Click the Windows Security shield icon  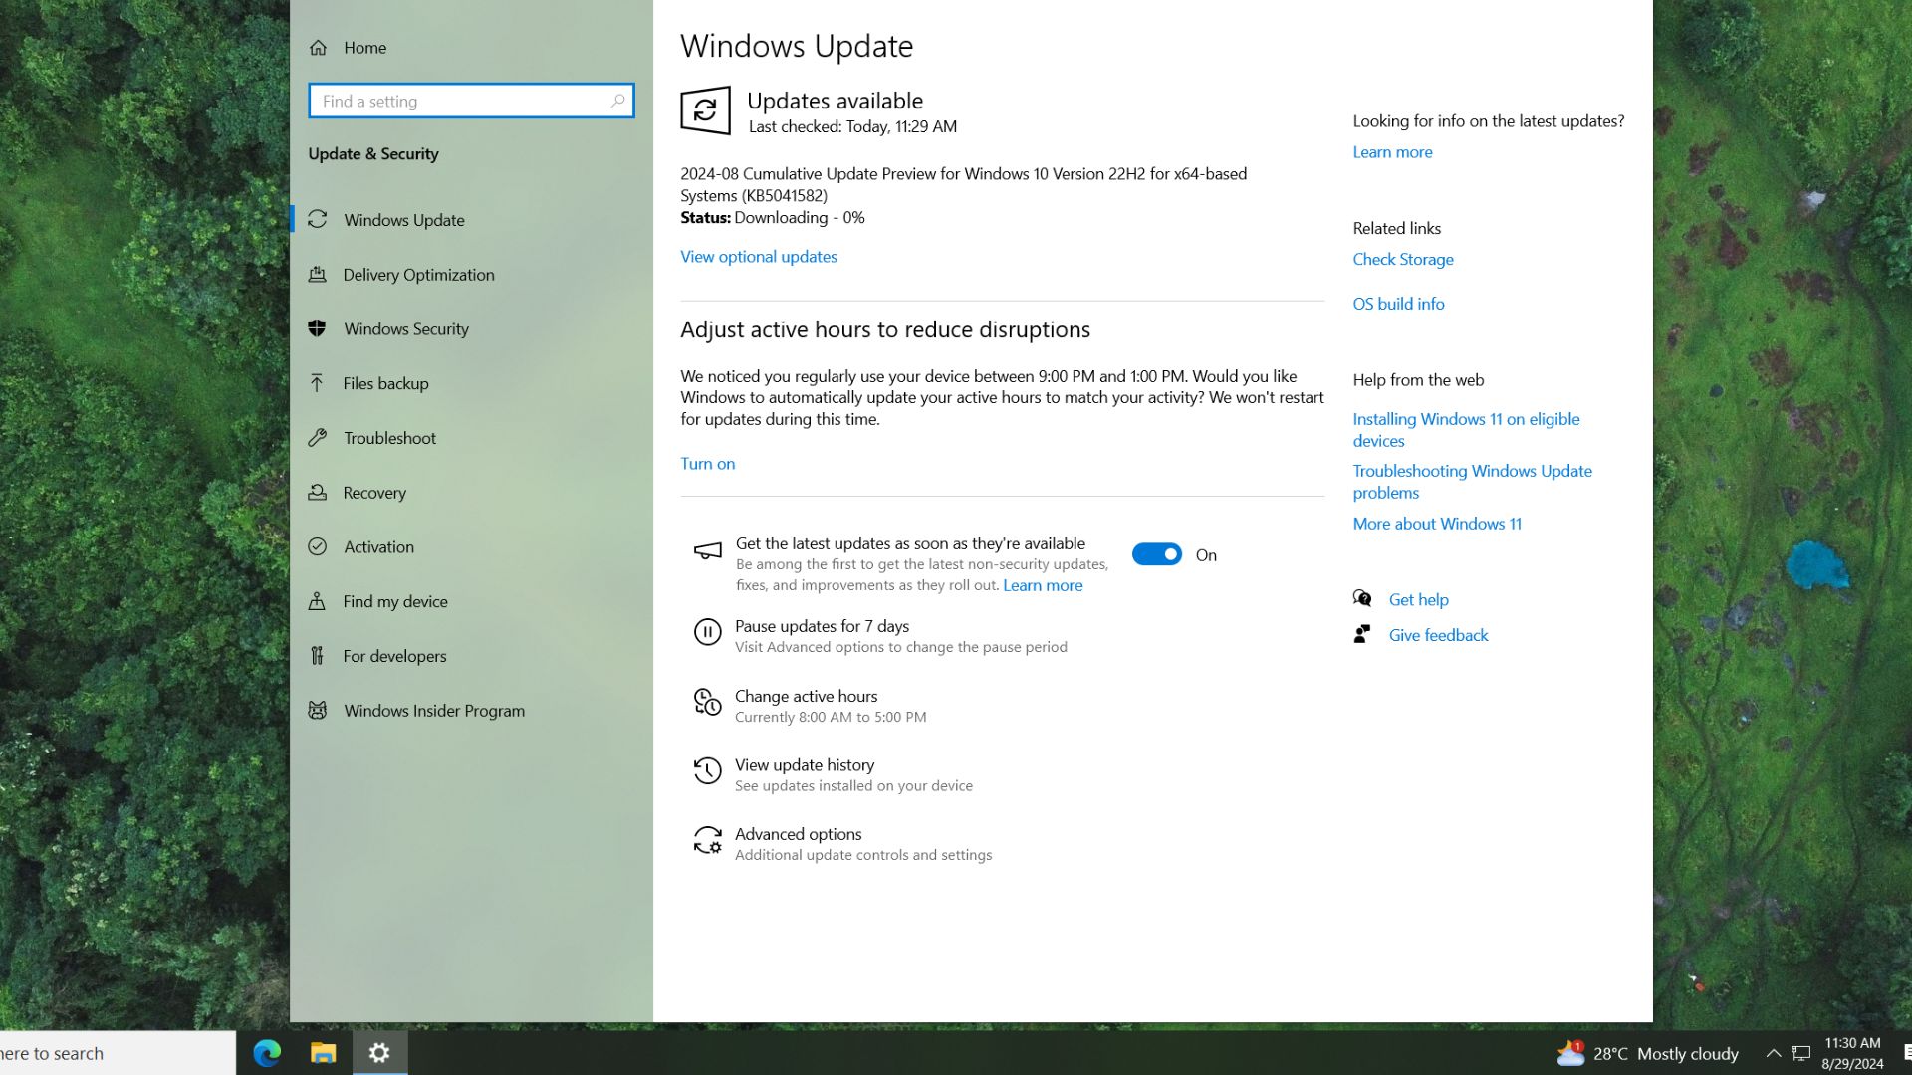coord(318,328)
